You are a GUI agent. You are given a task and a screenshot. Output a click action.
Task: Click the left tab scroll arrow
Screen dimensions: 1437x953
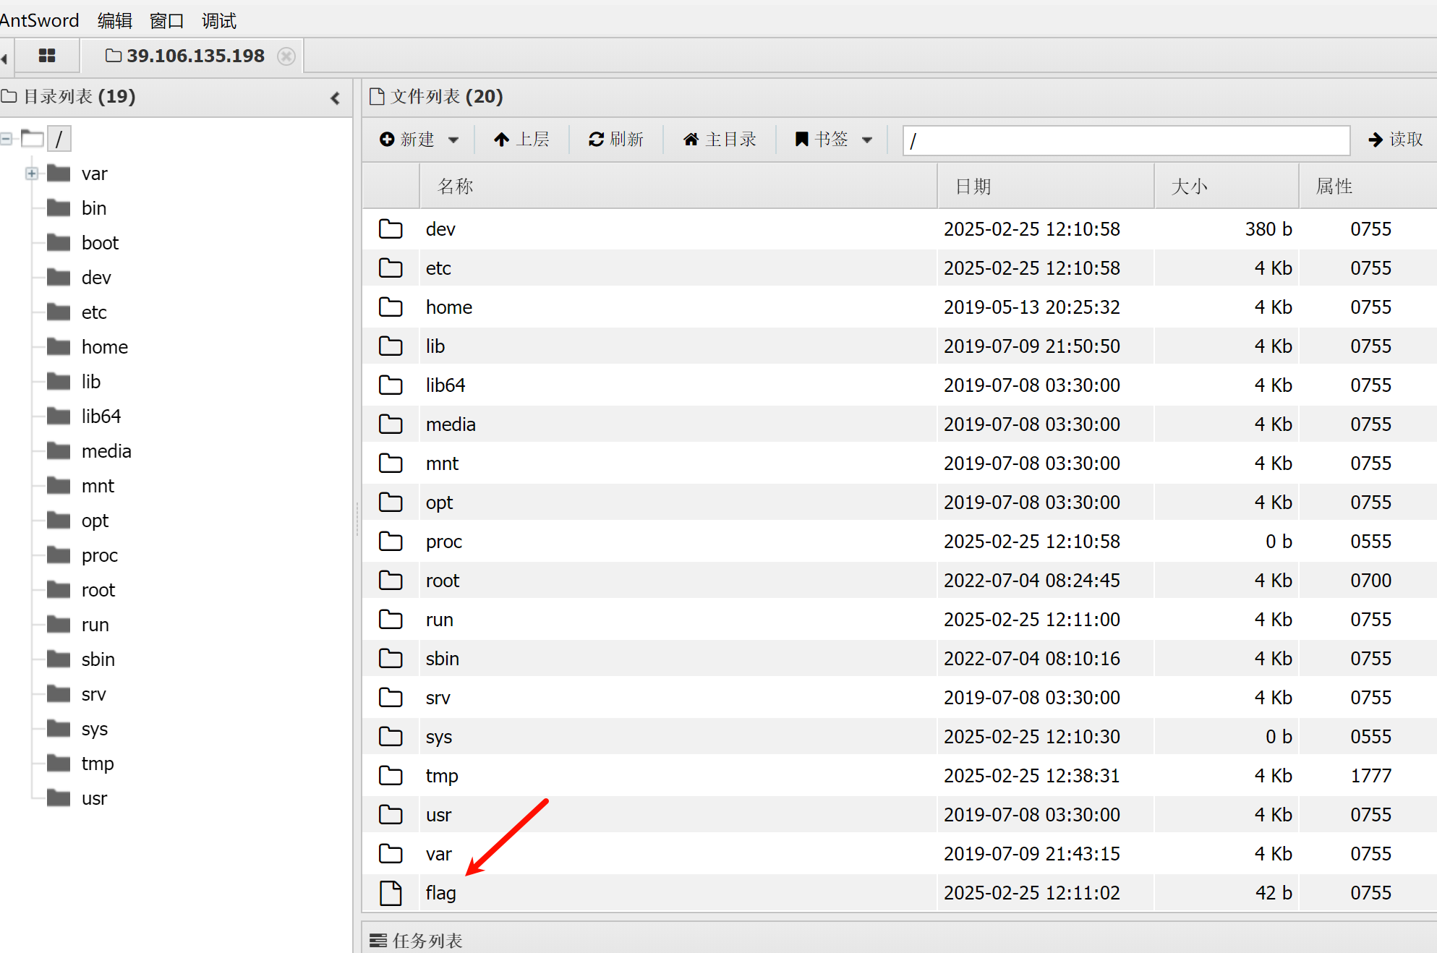(4, 58)
